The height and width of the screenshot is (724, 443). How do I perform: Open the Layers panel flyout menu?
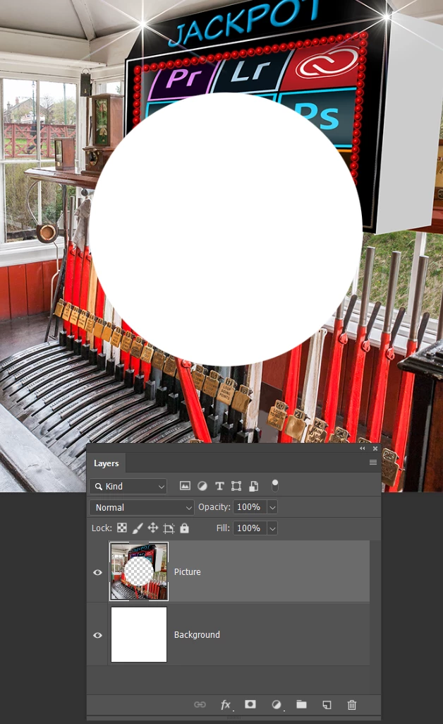[373, 463]
